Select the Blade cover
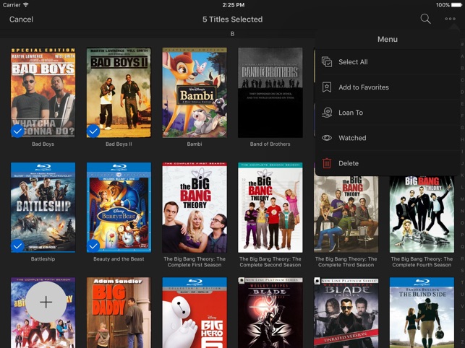 point(270,313)
